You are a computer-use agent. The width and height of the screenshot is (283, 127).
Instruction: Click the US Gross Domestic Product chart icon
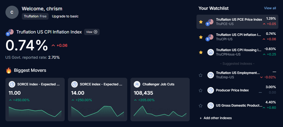(210, 106)
